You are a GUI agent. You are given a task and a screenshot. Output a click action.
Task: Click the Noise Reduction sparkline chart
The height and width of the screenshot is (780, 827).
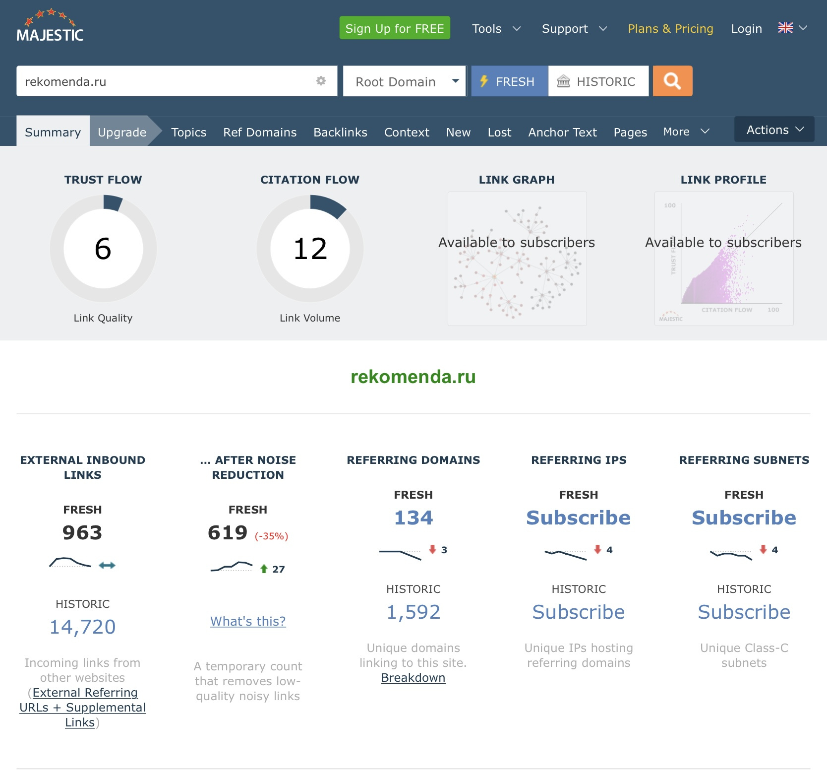coord(232,567)
